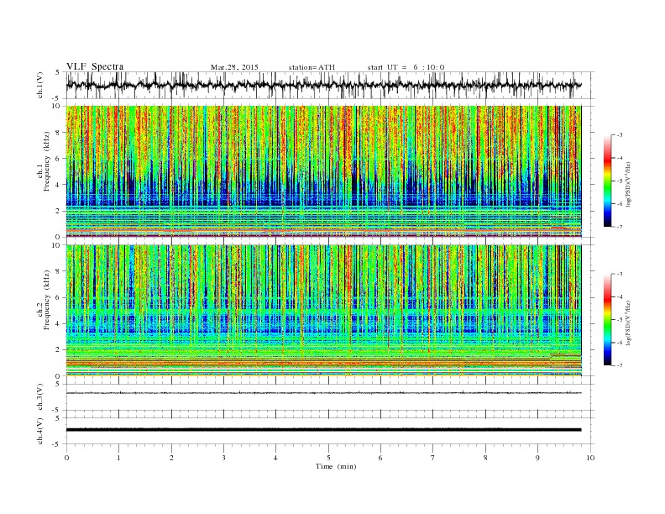The height and width of the screenshot is (514, 665).
Task: Click the lower PSD color bar
Action: tap(607, 319)
